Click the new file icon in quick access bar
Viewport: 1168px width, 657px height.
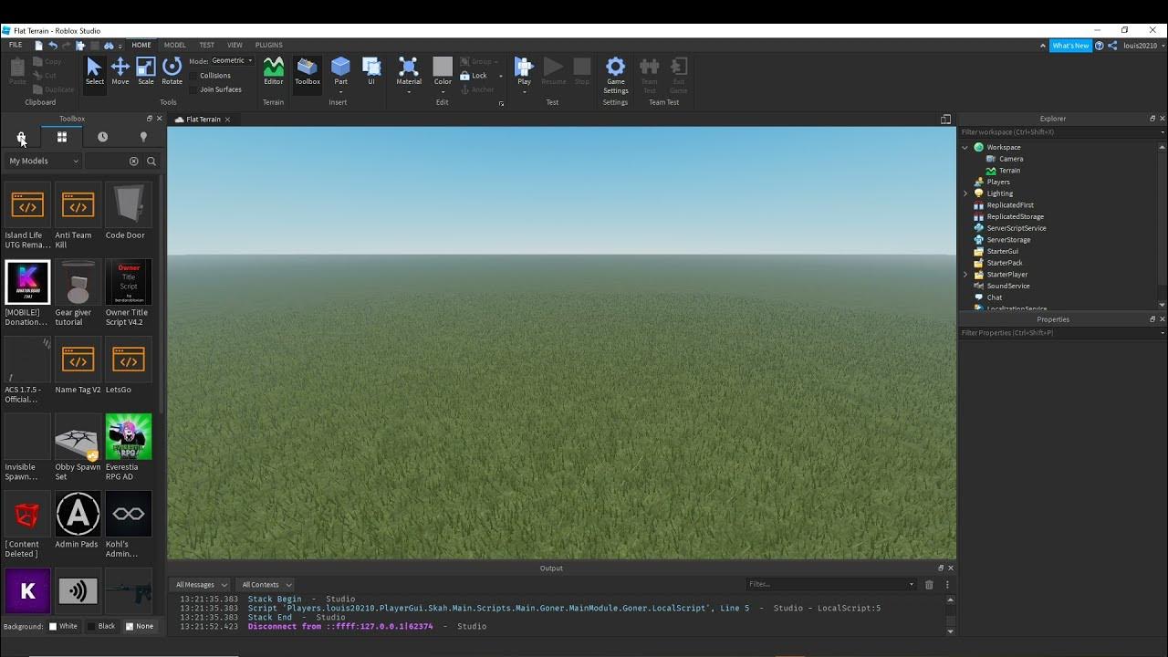coord(39,45)
